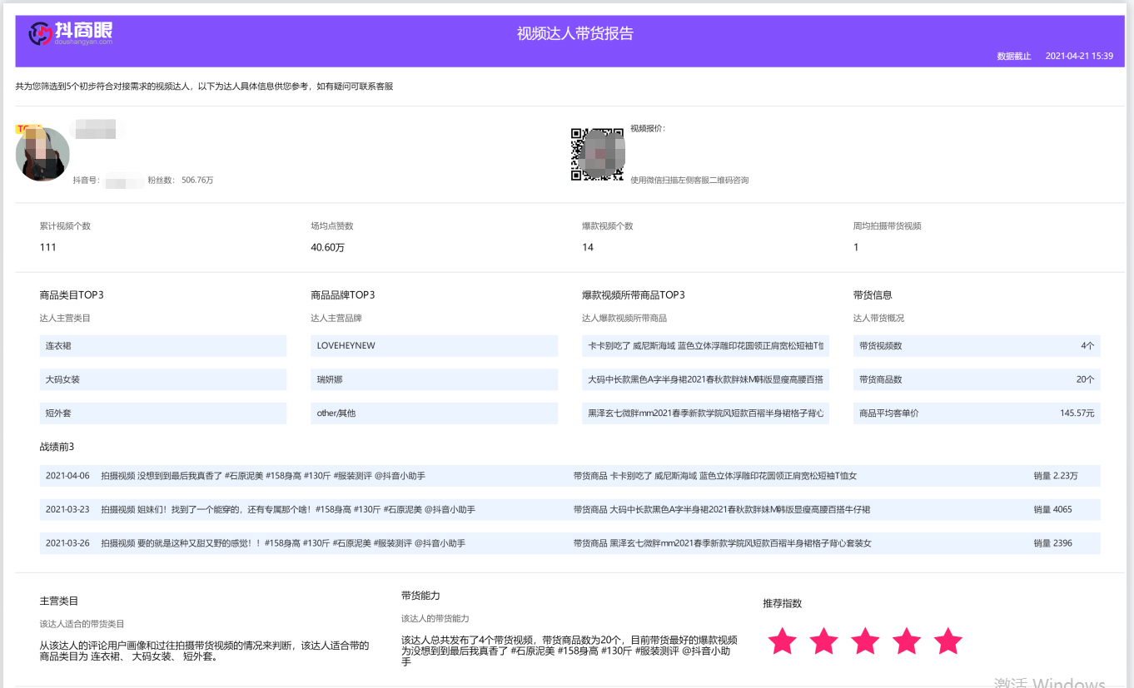Click the 黑泽玄七微胖mm product row in TOP3
The width and height of the screenshot is (1134, 688).
(705, 413)
